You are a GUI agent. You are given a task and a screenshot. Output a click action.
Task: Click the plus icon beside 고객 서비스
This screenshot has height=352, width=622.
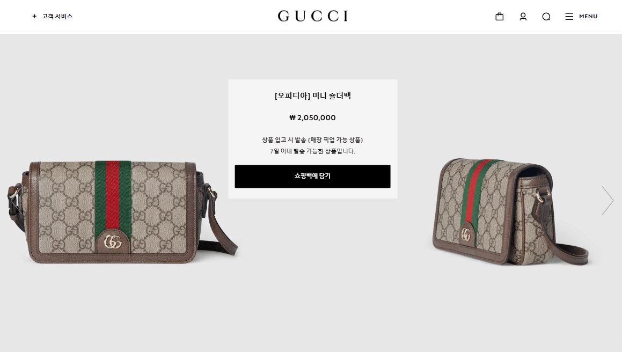[x=34, y=16]
